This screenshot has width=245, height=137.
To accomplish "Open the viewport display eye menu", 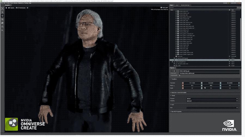I will click(x=27, y=8).
